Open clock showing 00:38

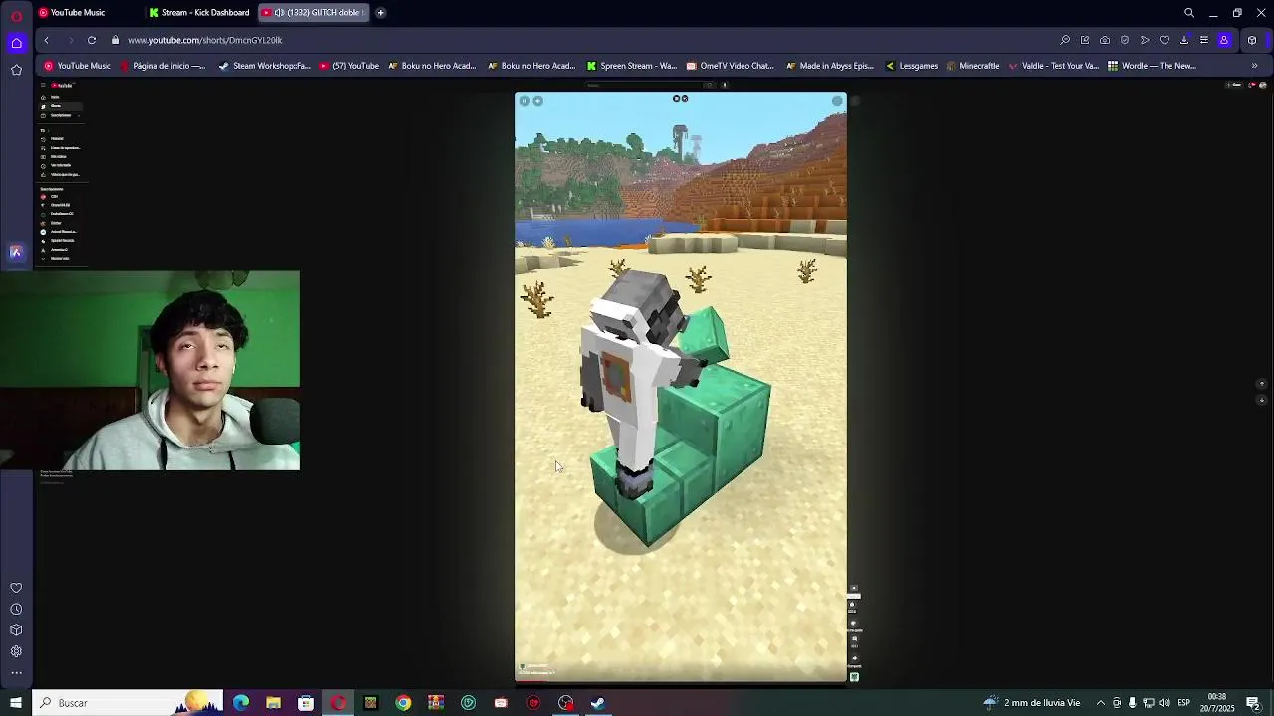tap(1217, 703)
